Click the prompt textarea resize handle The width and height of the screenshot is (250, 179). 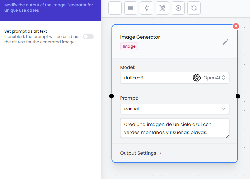[x=228, y=136]
